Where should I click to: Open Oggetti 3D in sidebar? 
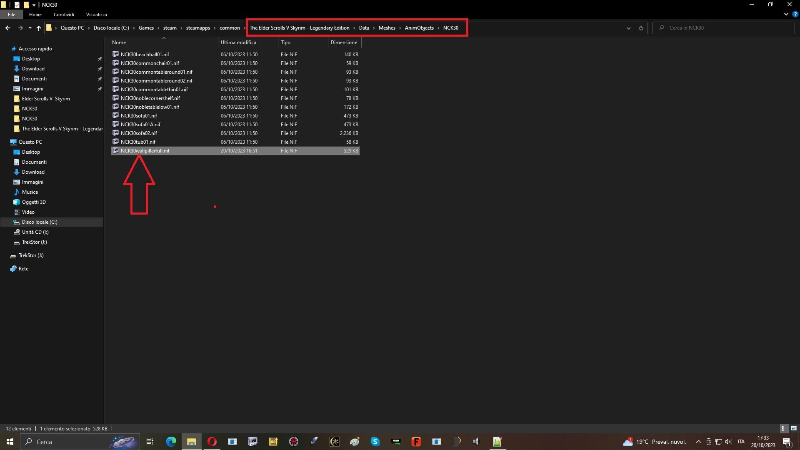pos(34,202)
